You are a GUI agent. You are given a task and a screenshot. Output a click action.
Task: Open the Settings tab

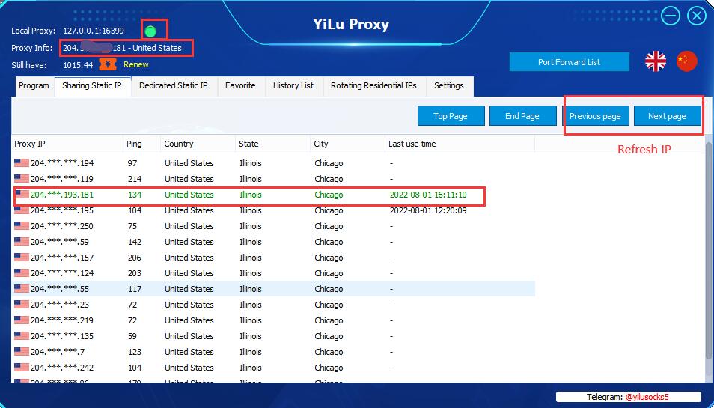tap(449, 85)
